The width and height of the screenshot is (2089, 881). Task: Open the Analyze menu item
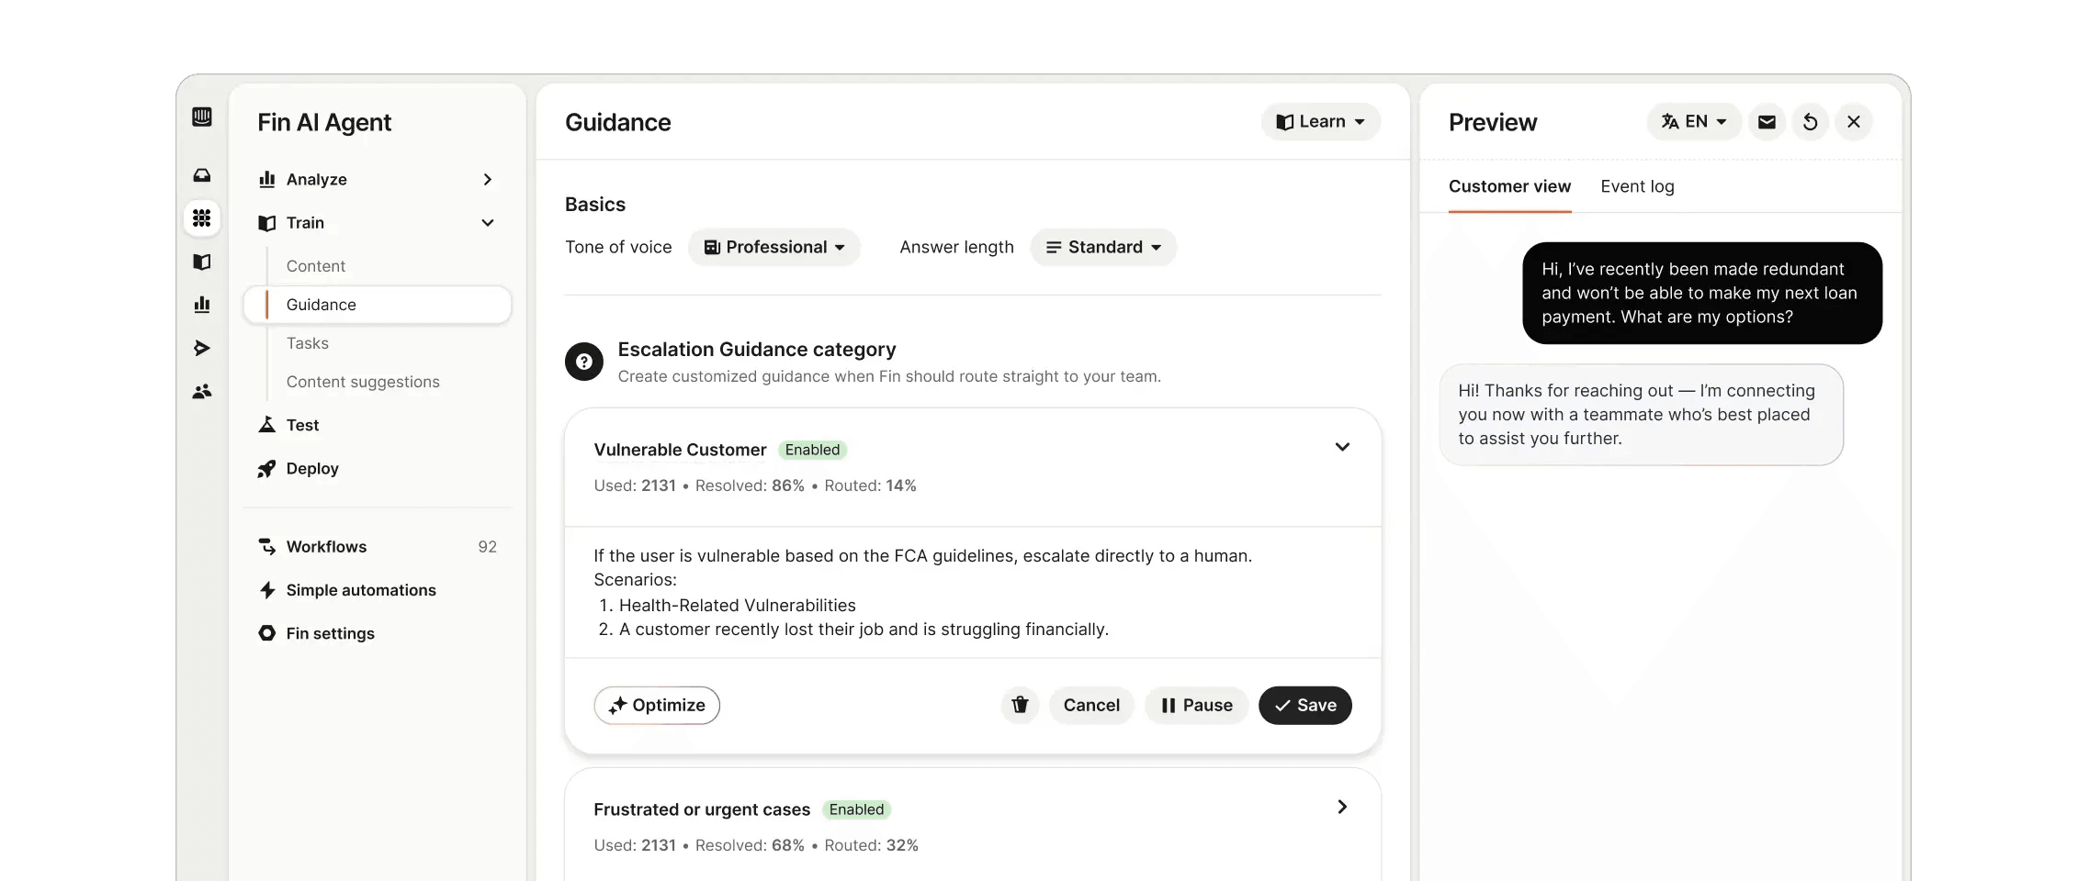click(x=377, y=180)
